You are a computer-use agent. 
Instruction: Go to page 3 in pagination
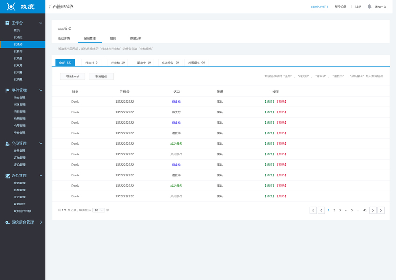(340, 210)
